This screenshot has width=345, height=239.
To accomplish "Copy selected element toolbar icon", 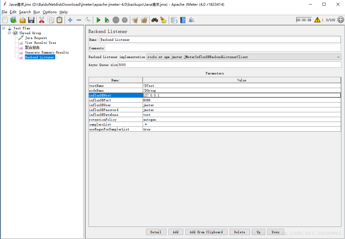I will (51, 20).
